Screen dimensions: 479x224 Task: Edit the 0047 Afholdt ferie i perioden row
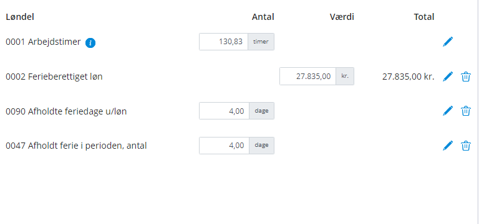(x=448, y=146)
